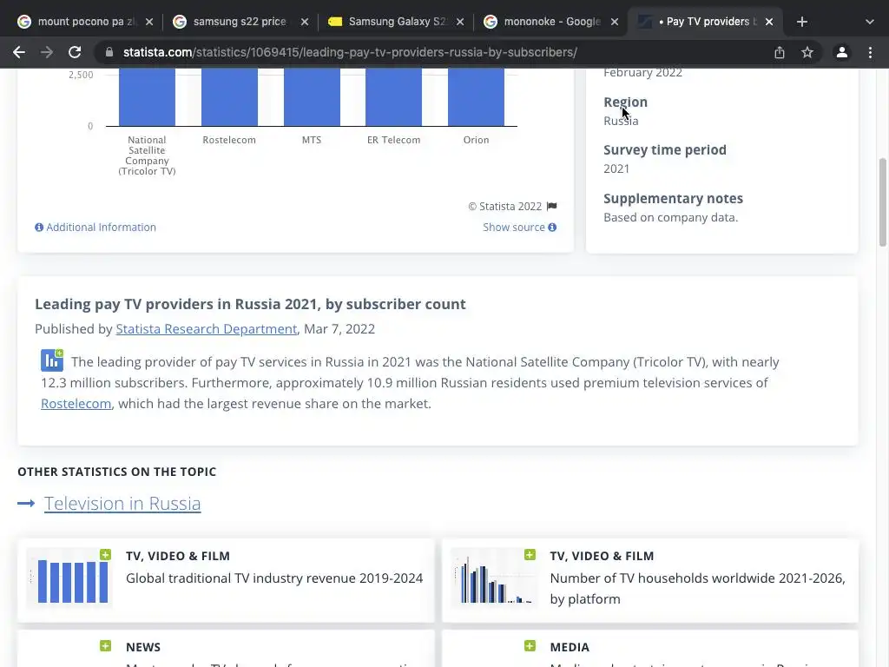
Task: Click plus badge on TV households thumbnail
Action: 530,554
